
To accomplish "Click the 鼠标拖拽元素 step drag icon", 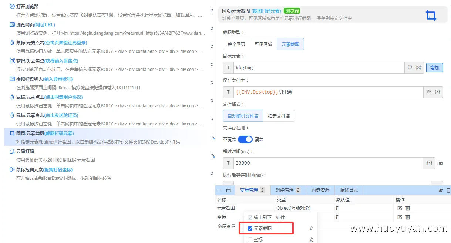I will pyautogui.click(x=12, y=169).
